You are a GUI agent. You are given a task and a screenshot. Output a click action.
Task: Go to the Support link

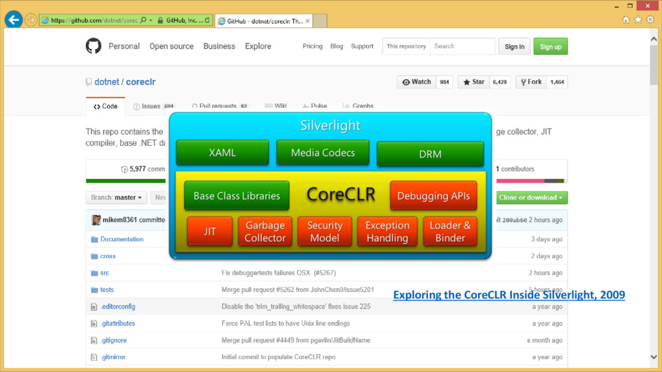point(362,46)
